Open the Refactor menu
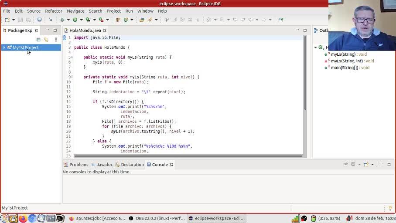Image resolution: width=396 pixels, height=223 pixels. tap(54, 11)
